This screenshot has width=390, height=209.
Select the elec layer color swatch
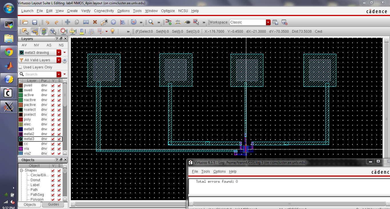coord(21,124)
